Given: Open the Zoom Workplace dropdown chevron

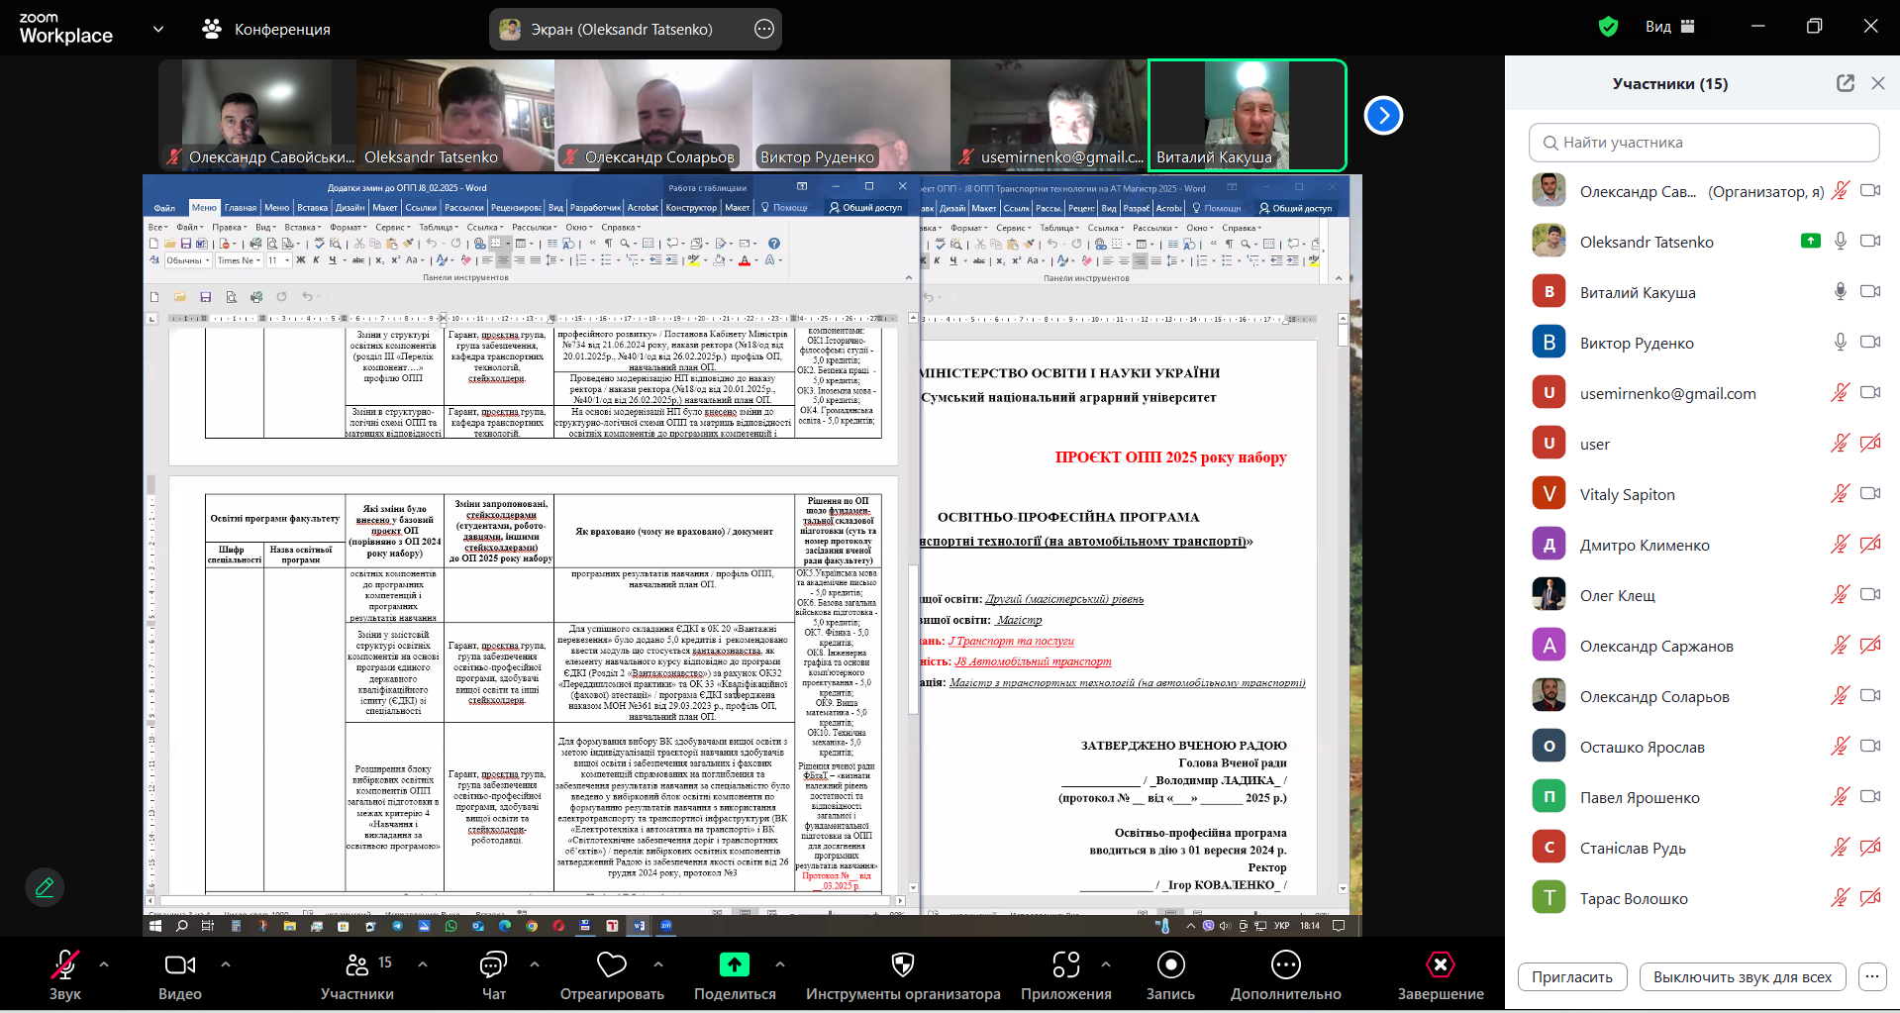Looking at the screenshot, I should [x=158, y=29].
